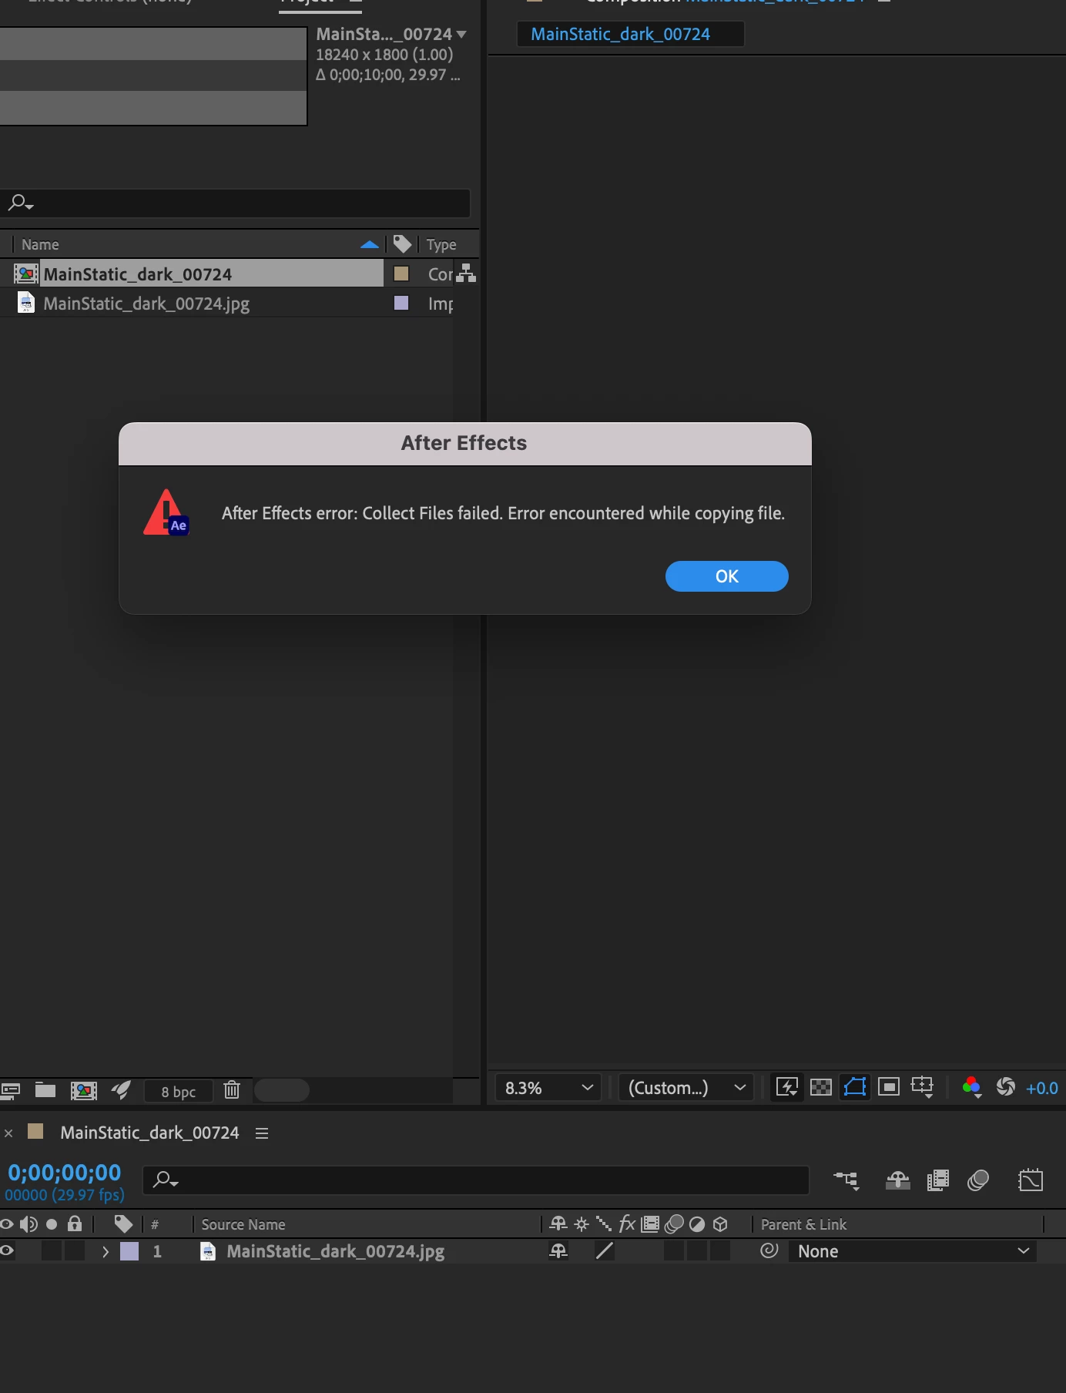Open grid and guide options icon
1066x1393 pixels.
(x=922, y=1087)
